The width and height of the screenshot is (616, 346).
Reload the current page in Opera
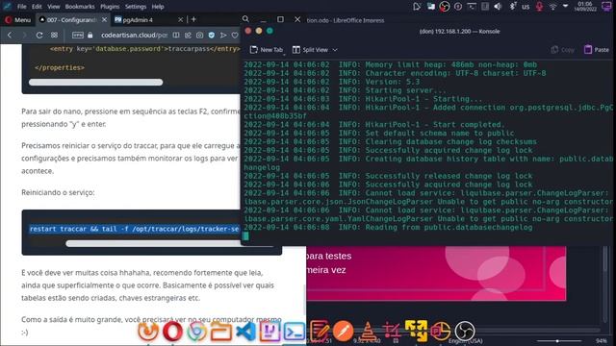click(x=39, y=35)
